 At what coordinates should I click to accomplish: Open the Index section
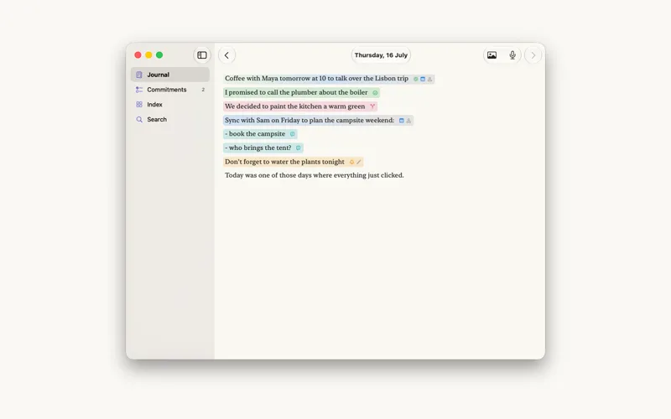[170, 104]
